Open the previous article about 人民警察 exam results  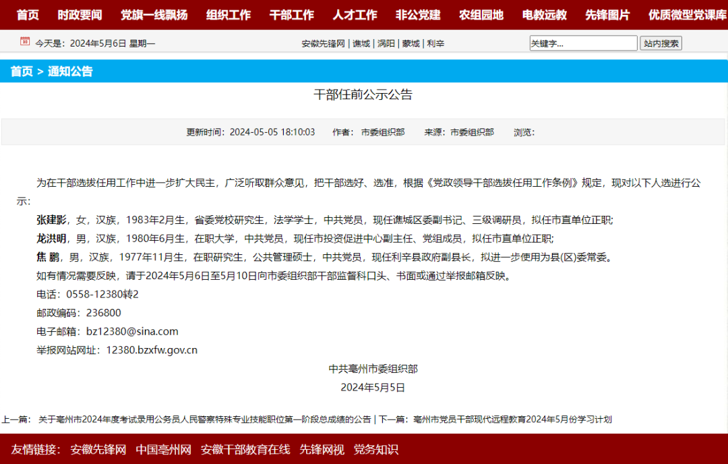[x=204, y=419]
